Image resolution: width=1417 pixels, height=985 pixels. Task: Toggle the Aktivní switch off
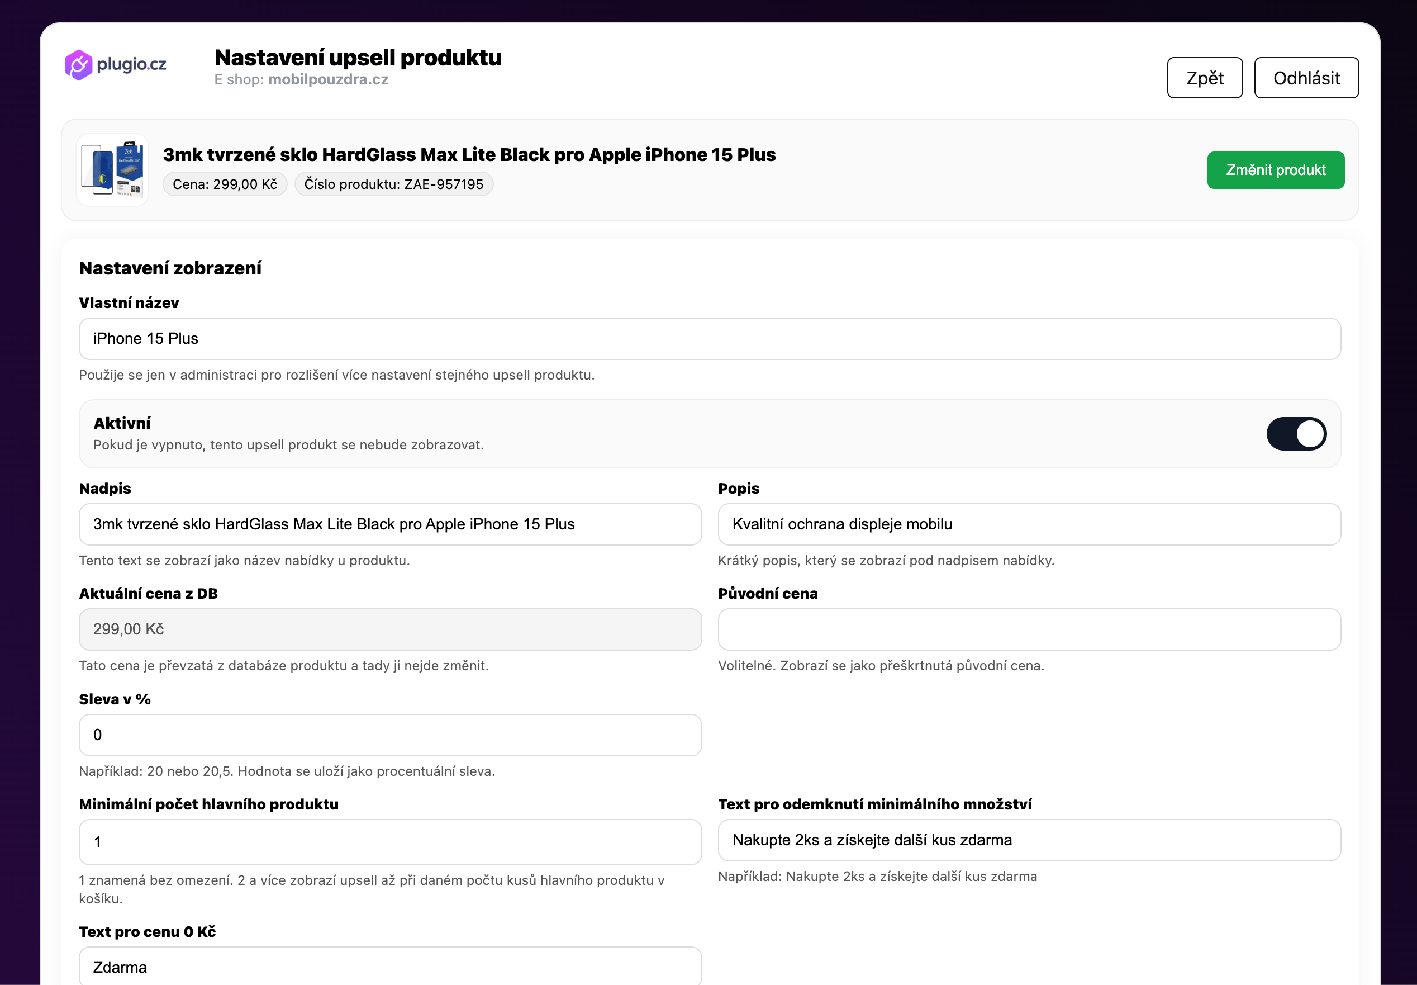(x=1296, y=434)
